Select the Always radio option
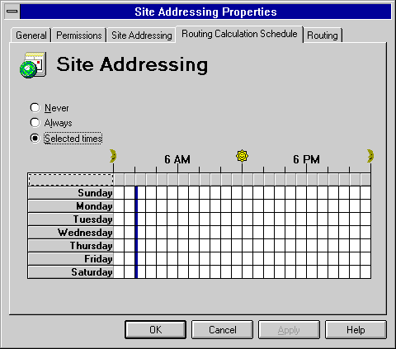 pyautogui.click(x=35, y=123)
